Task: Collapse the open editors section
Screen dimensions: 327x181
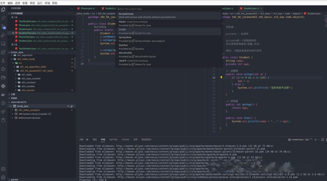Action: (9, 13)
